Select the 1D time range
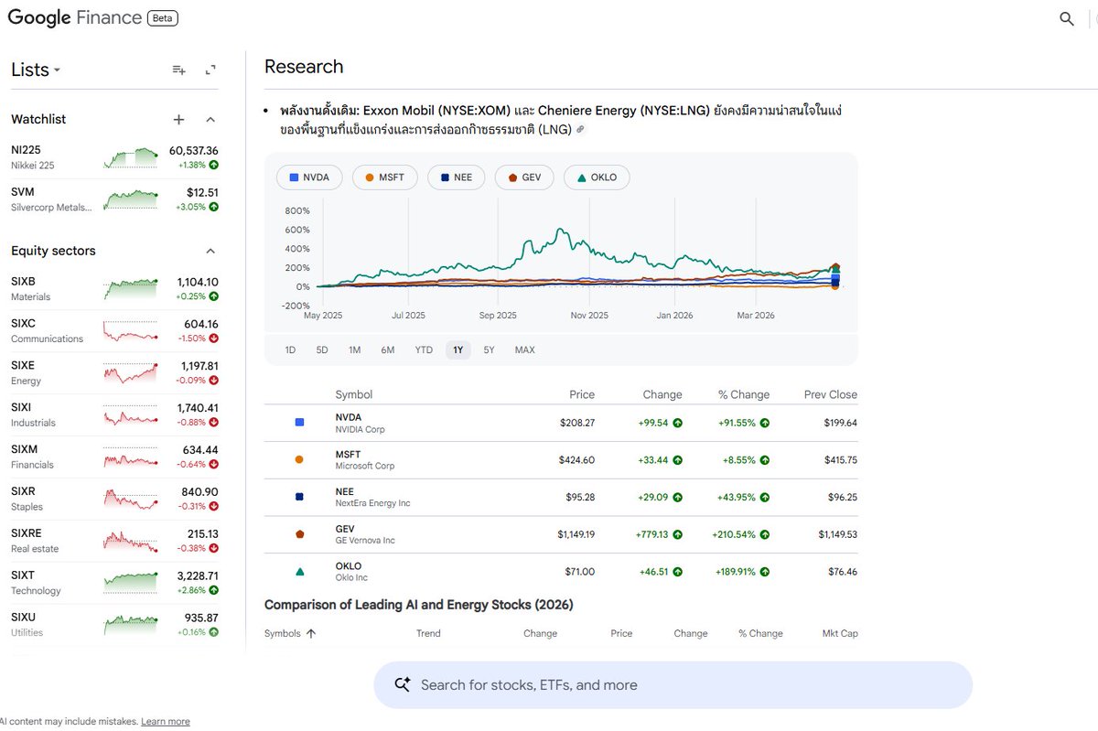 [x=290, y=349]
